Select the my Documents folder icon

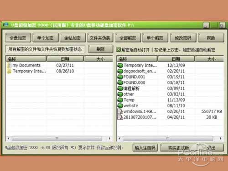(x=9, y=65)
